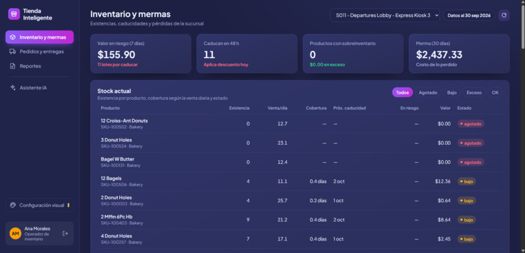Viewport: 525px width, 253px height.
Task: Click the bajo badge for 2 Donut Holes
Action: coord(466,201)
